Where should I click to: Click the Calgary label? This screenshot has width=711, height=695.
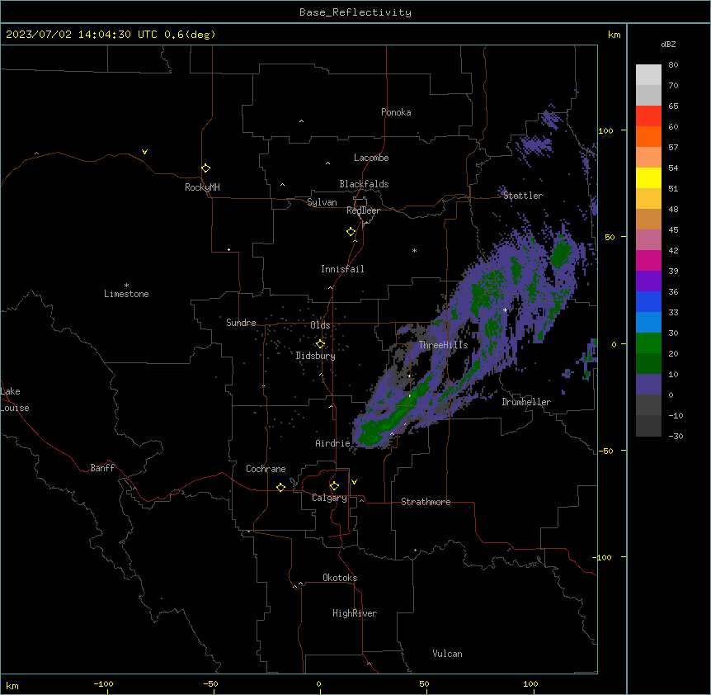click(330, 498)
